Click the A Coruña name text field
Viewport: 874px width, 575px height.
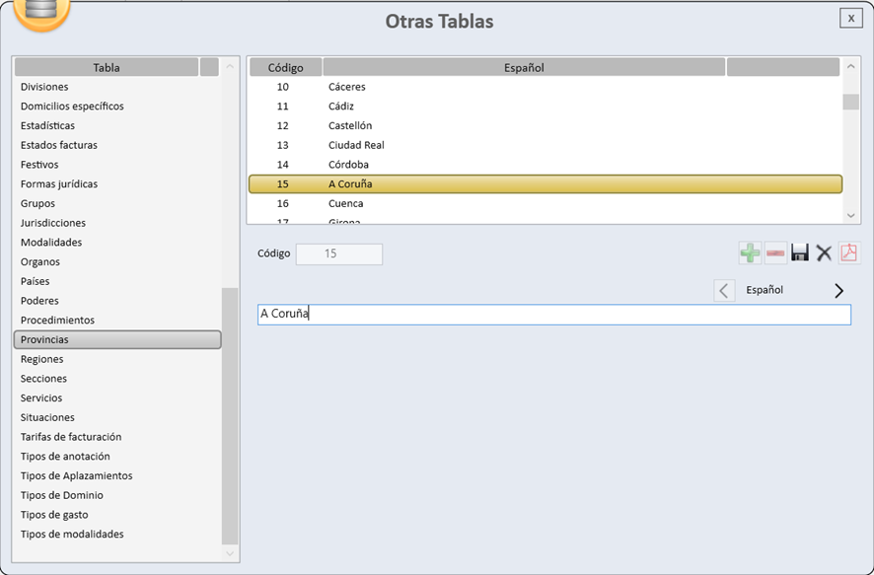coord(553,315)
